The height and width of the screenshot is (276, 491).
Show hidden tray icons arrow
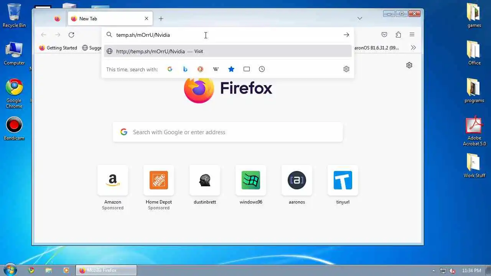[x=433, y=271]
